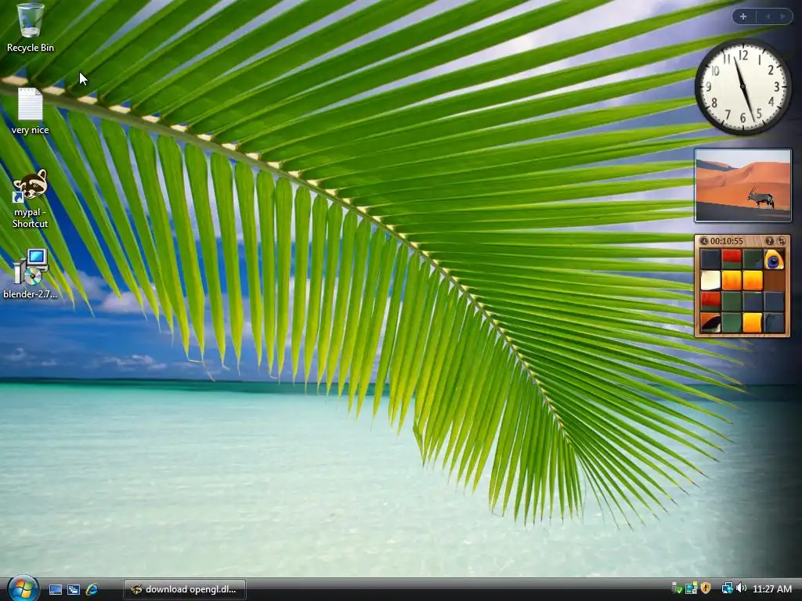
Task: Click the puzzle timer 00:10:55 text
Action: coord(726,241)
